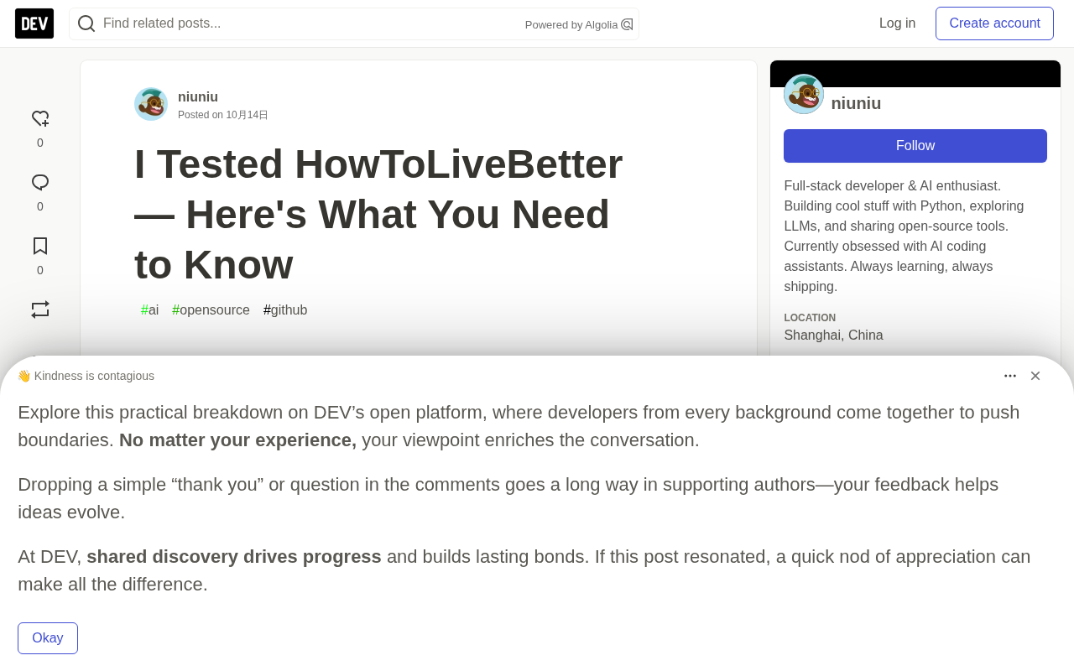
Task: Click the bold No matter your experience
Action: 237,440
